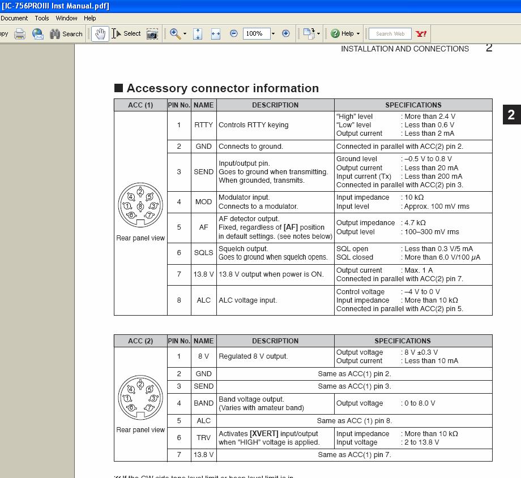This screenshot has height=478, width=521.
Task: Open the Window menu
Action: click(x=66, y=18)
